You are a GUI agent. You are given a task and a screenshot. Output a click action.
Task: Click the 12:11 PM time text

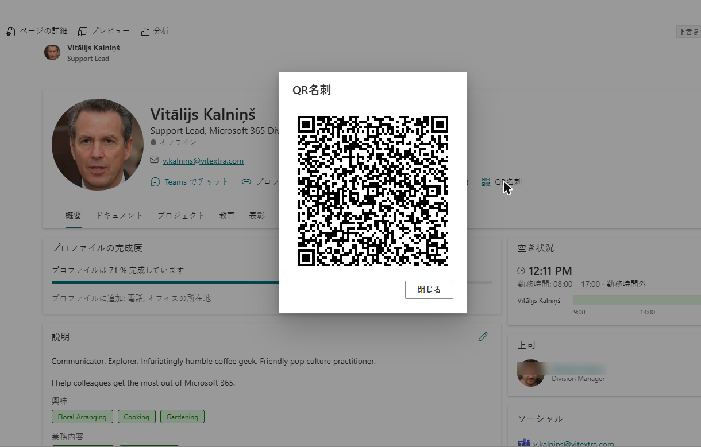click(x=550, y=271)
